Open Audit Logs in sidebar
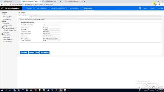 (6, 23)
